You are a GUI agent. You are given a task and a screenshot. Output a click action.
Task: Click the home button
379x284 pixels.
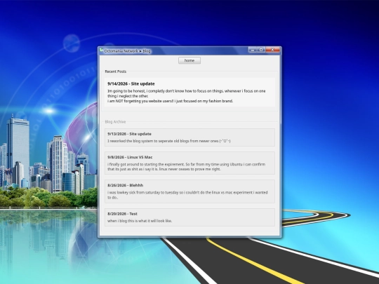click(189, 60)
